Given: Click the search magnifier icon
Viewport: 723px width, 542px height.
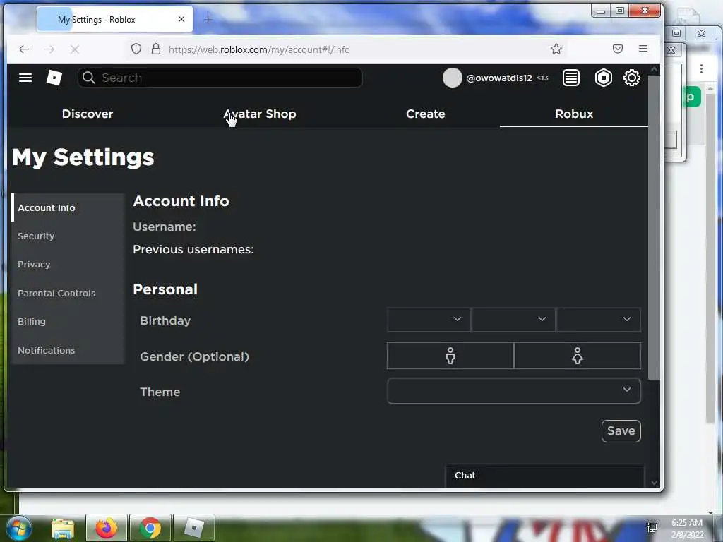Looking at the screenshot, I should tap(89, 78).
